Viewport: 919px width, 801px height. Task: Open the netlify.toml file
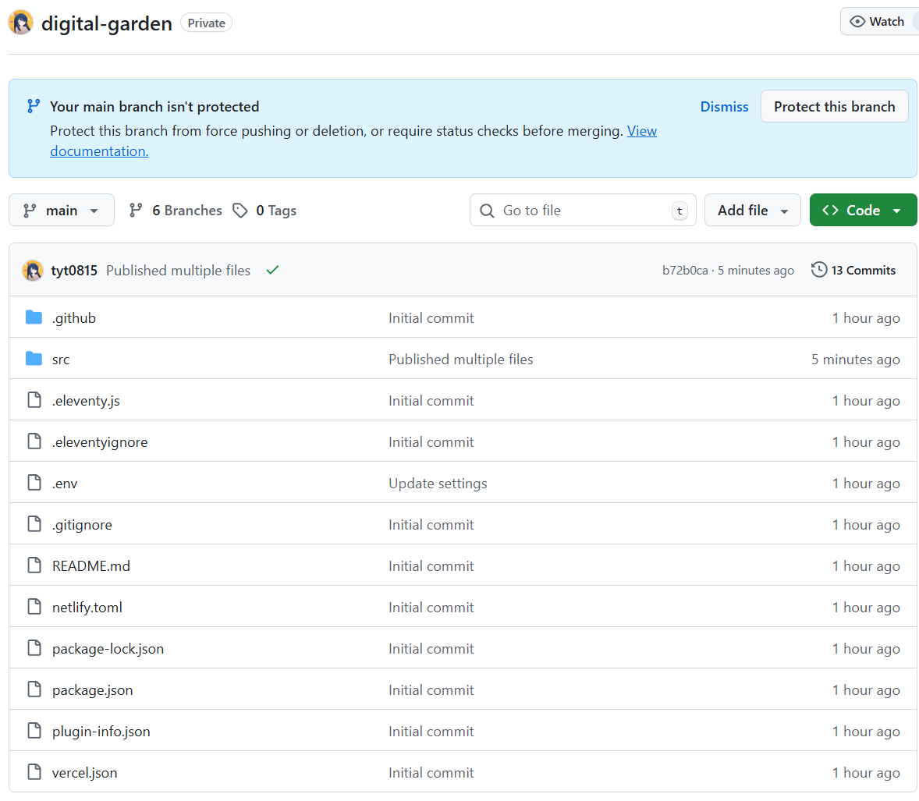point(87,608)
